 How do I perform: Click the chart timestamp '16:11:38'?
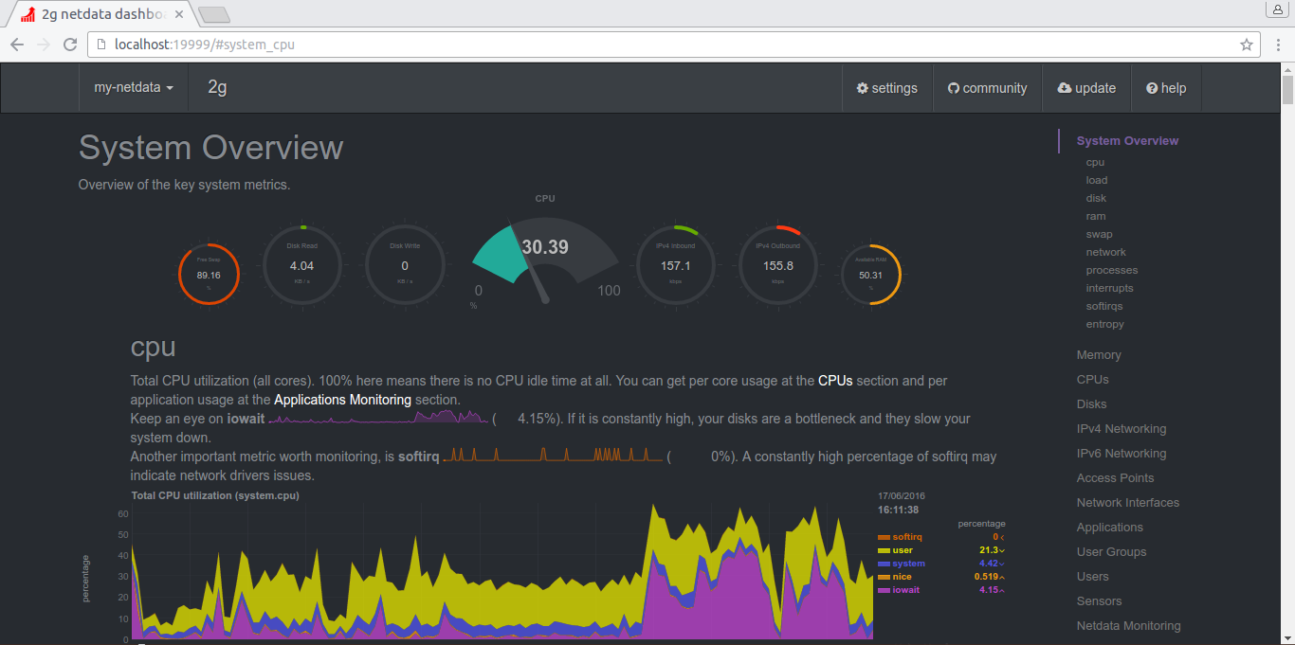pos(898,510)
